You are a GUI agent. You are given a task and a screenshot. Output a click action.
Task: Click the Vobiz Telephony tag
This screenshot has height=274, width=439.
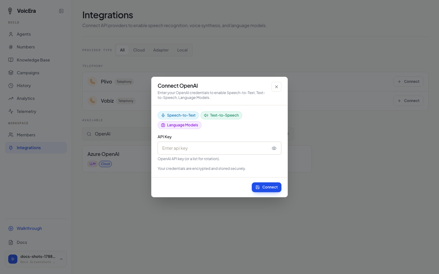(126, 101)
